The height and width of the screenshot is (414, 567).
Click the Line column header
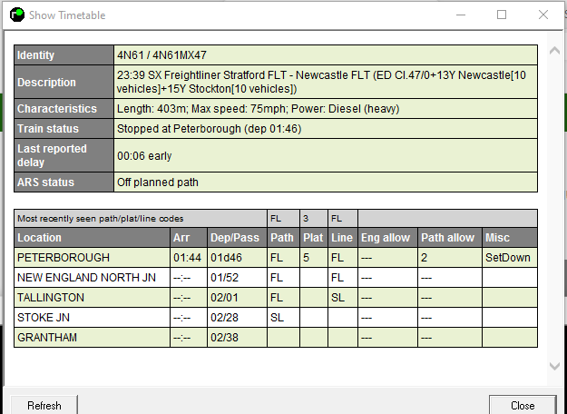tap(343, 238)
